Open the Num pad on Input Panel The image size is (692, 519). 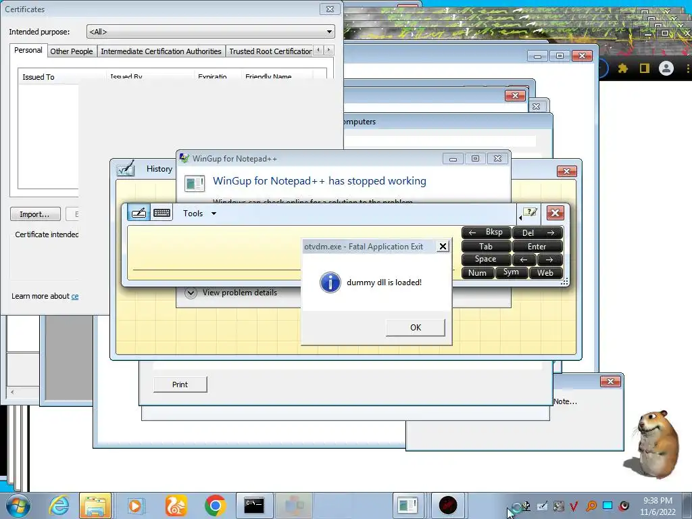(478, 273)
